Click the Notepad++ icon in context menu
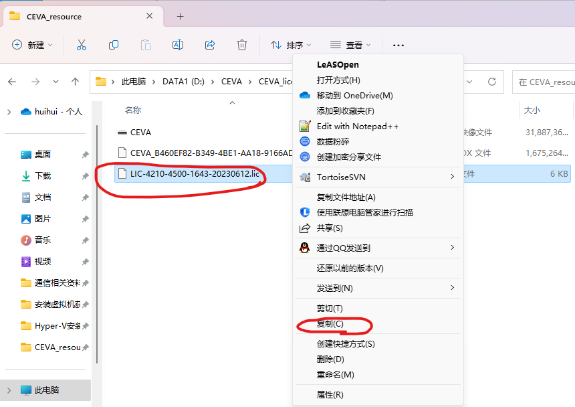The width and height of the screenshot is (575, 407). click(x=305, y=127)
